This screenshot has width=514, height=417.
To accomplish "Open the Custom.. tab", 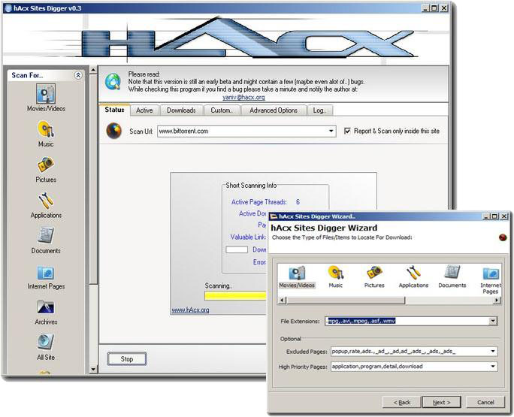I will (x=222, y=110).
